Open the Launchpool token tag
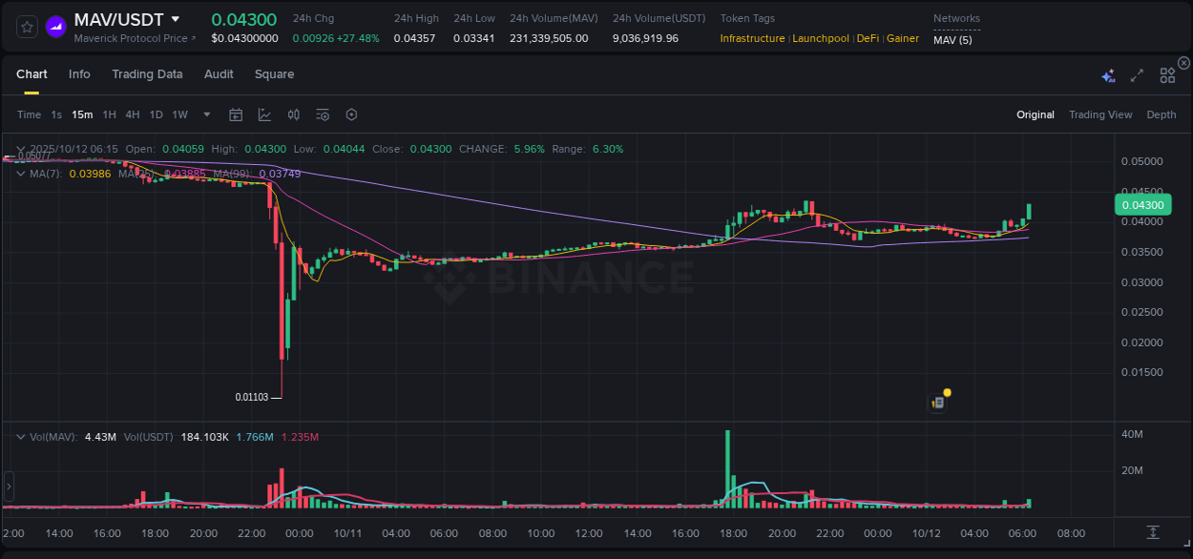 click(821, 38)
